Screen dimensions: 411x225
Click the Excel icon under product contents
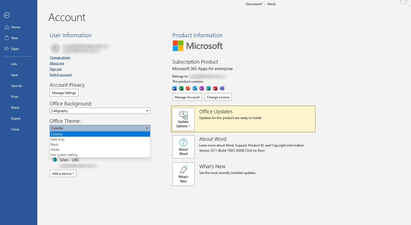click(181, 88)
